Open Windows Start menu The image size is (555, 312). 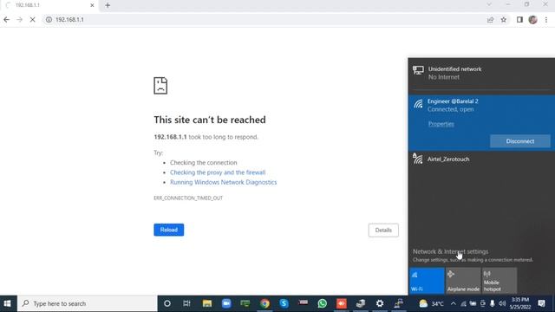point(8,303)
